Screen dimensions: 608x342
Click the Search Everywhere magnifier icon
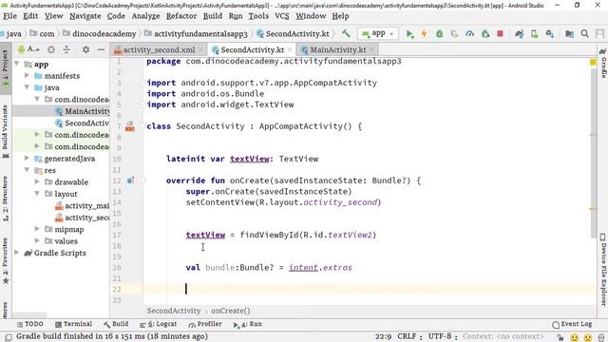[585, 34]
